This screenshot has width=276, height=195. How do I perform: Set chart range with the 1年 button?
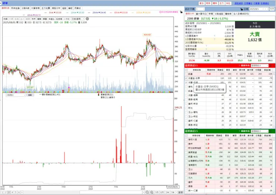(x=167, y=192)
